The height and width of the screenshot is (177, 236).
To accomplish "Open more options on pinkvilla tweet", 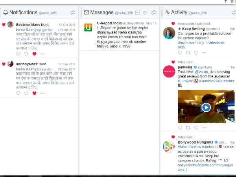I will 204,128.
